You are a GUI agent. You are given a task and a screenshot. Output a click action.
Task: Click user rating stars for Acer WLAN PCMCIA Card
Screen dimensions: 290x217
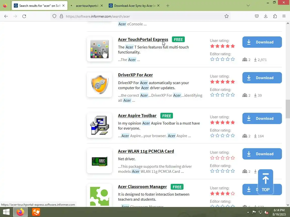[223, 158]
